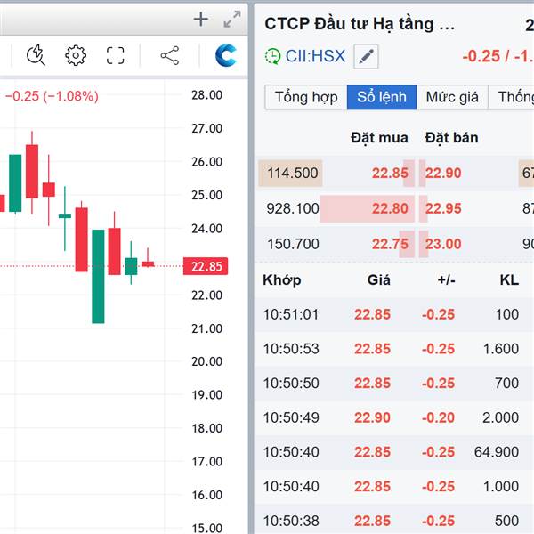Open the partially visible Thống tab
This screenshot has width=534, height=534.
(x=515, y=97)
